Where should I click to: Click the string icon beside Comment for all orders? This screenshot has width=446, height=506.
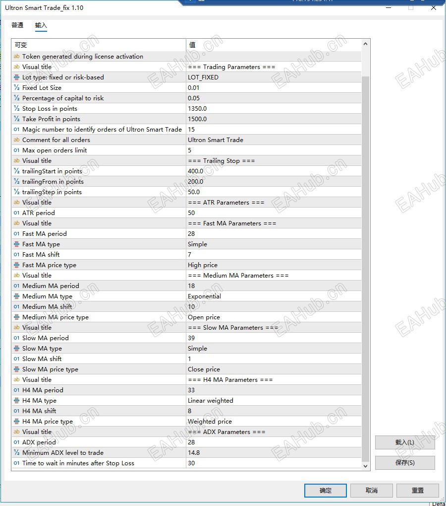pos(16,140)
